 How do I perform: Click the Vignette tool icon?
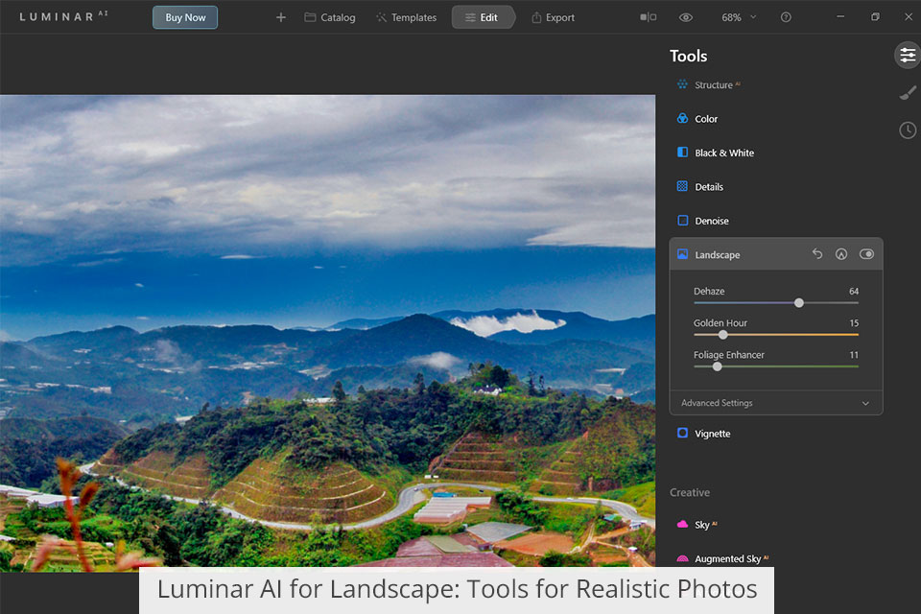[x=682, y=433]
